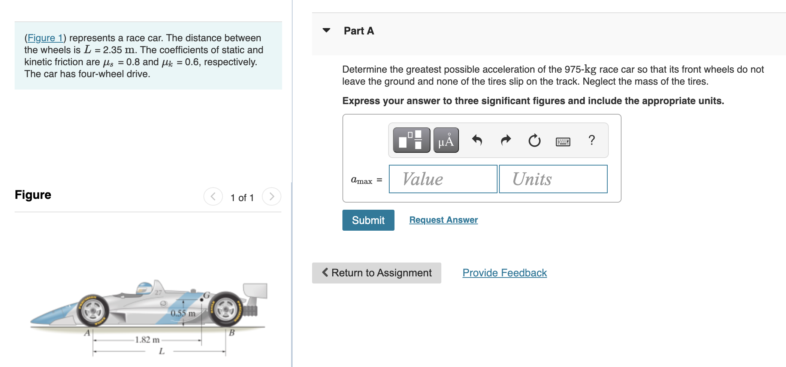Click the undo arrow in the answer toolbar
Screen dimensions: 786x367
[x=478, y=140]
